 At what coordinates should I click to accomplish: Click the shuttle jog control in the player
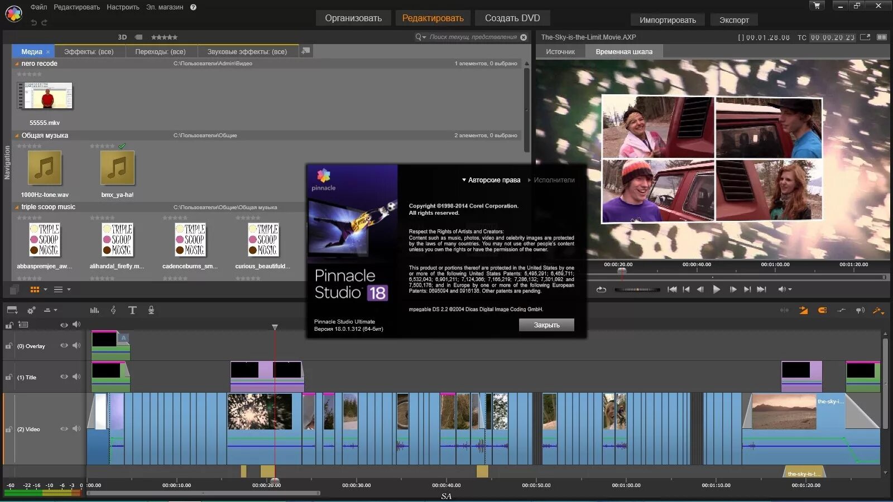[637, 289]
